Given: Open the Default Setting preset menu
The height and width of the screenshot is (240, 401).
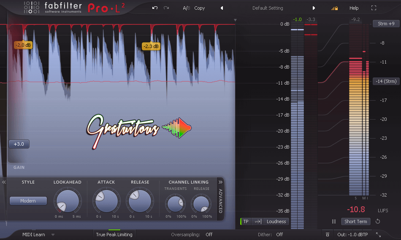Looking at the screenshot, I should click(x=268, y=8).
